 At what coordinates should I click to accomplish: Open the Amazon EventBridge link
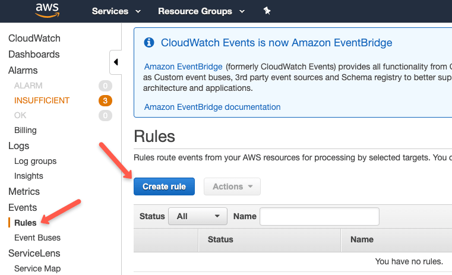click(184, 67)
